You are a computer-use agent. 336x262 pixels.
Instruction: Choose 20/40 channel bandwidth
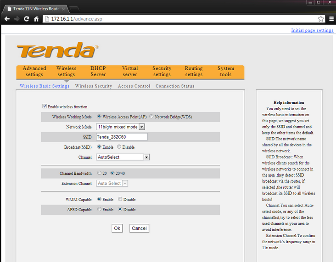coord(112,173)
